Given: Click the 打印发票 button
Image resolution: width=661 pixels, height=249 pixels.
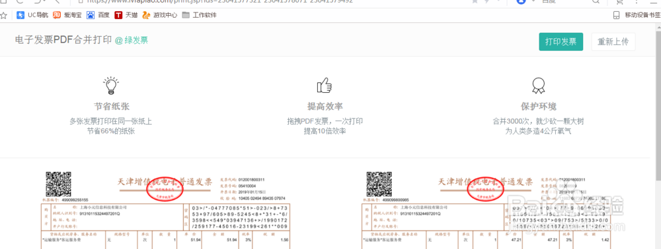Looking at the screenshot, I should (x=561, y=41).
